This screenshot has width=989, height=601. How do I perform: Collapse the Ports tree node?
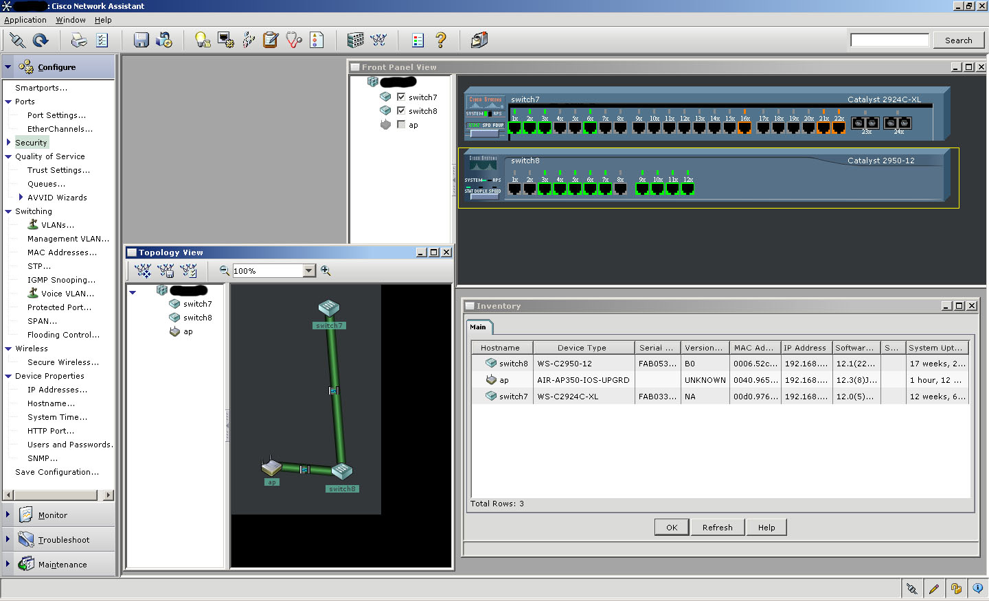point(8,102)
